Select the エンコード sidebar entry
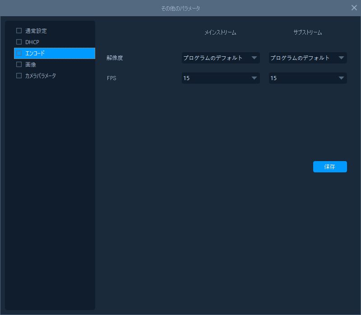 tap(35, 53)
